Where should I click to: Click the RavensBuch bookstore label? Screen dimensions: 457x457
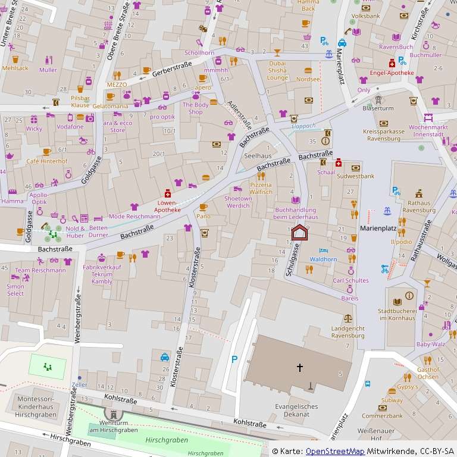(x=396, y=47)
